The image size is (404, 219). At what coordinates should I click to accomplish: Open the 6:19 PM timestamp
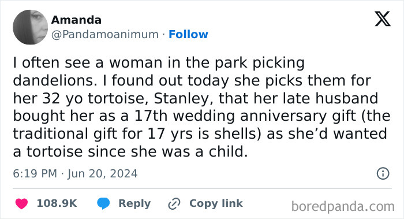point(35,173)
